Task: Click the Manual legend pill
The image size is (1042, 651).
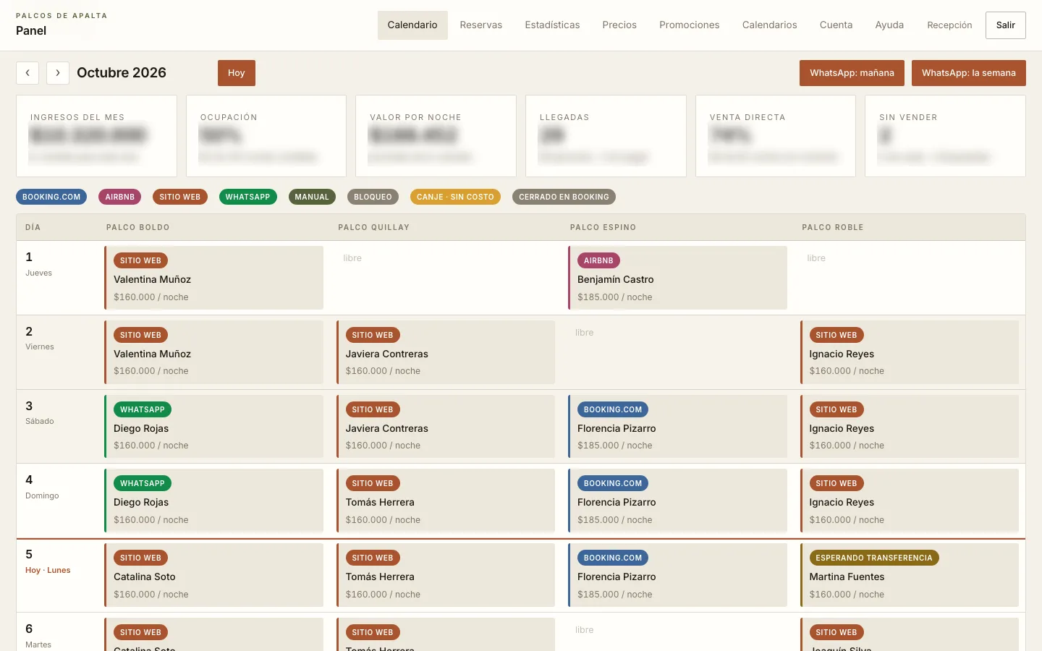Action: [x=312, y=197]
